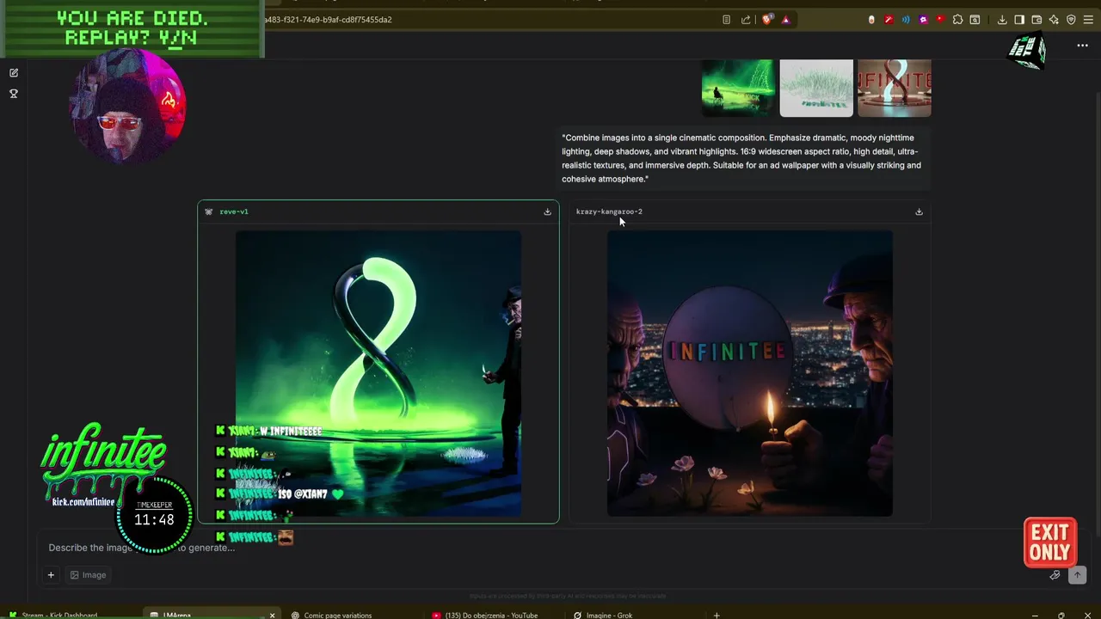The height and width of the screenshot is (619, 1101).
Task: Click the red YouTube-style extension icon
Action: [940, 20]
